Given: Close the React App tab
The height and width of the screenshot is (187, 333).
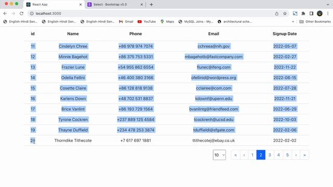Looking at the screenshot, I should (x=81, y=5).
